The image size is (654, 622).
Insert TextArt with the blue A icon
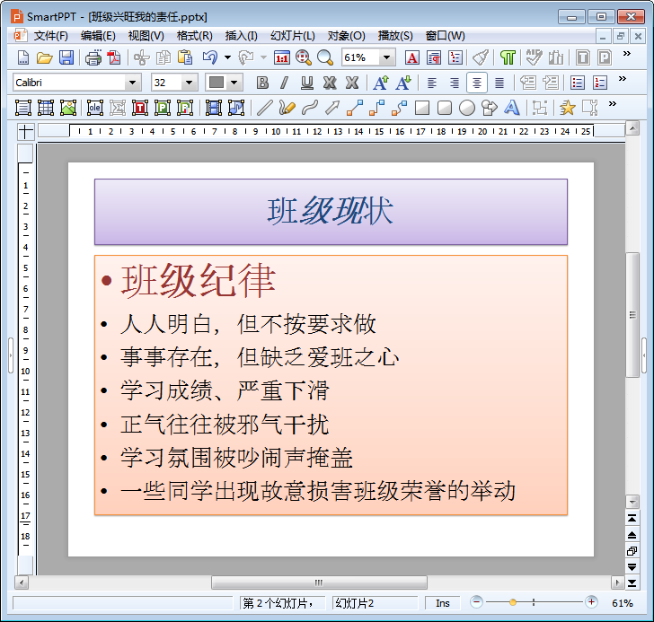point(512,108)
